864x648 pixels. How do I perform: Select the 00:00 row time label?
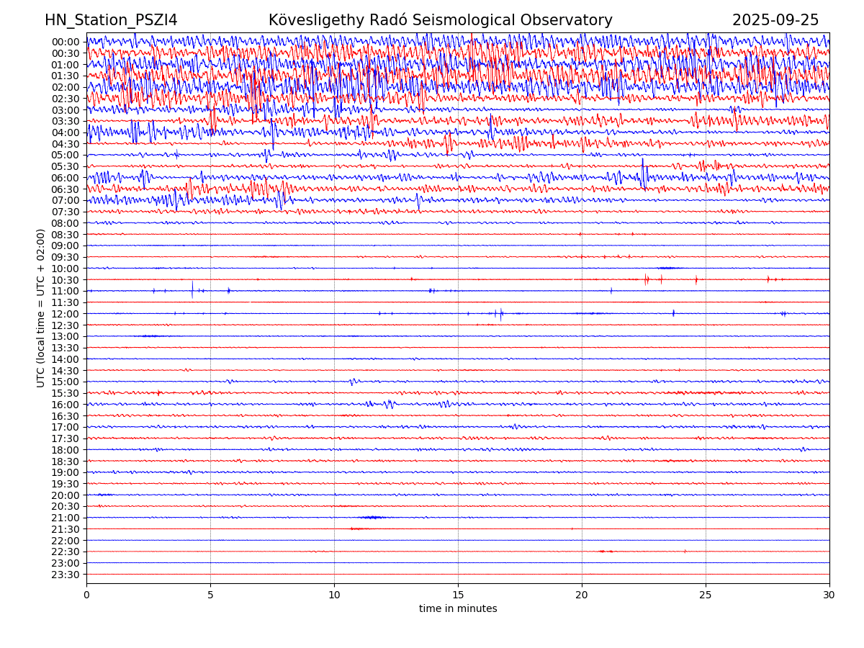tap(65, 42)
